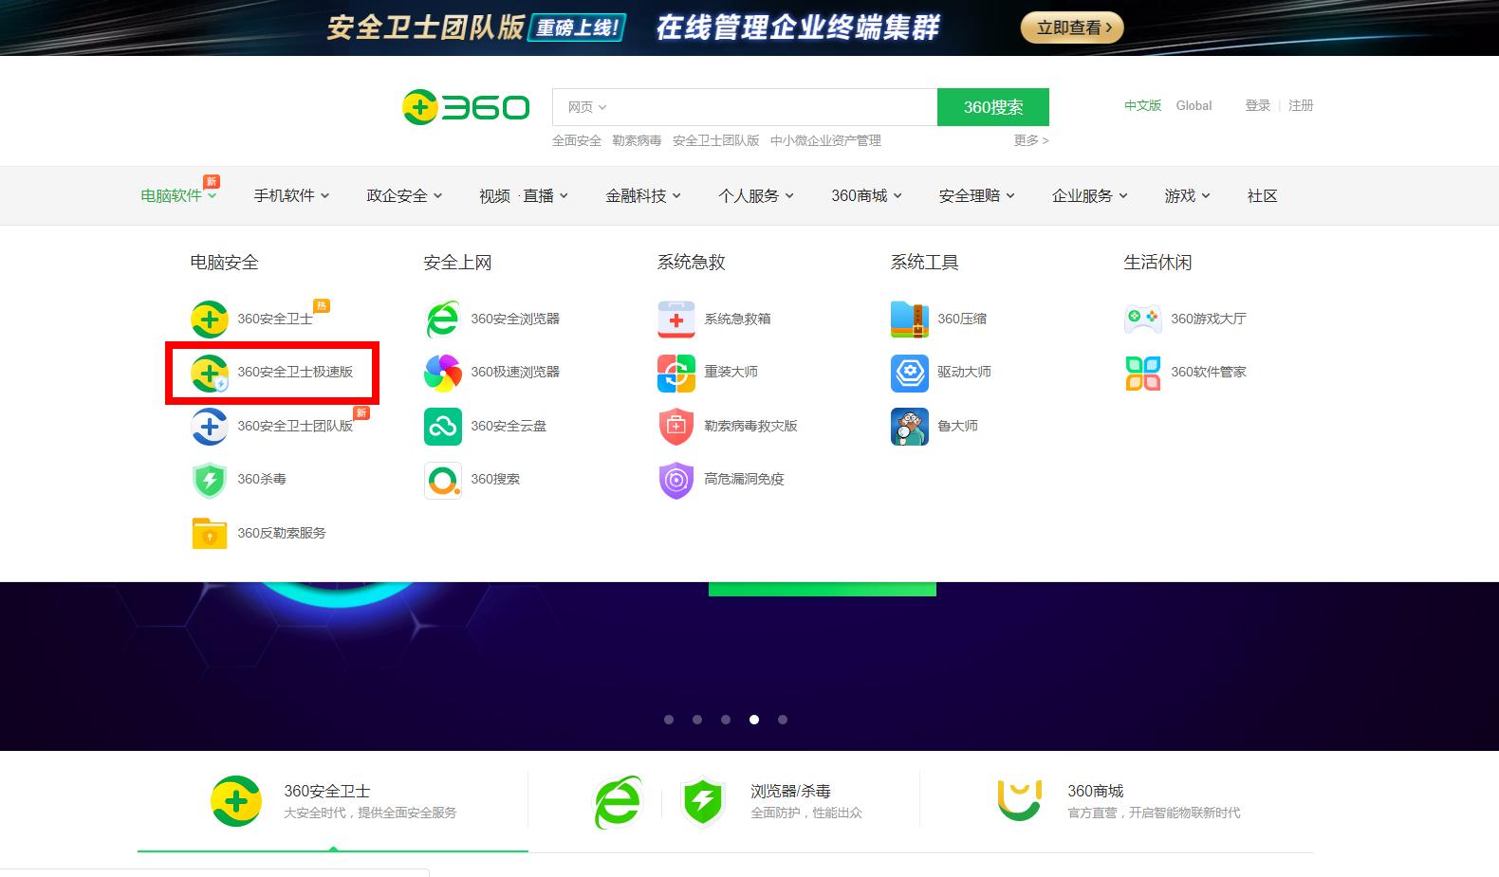Screen dimensions: 1499x877
Task: Click the bottom browser e icon
Action: point(618,802)
